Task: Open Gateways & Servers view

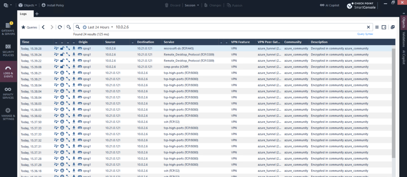Action: point(8,29)
